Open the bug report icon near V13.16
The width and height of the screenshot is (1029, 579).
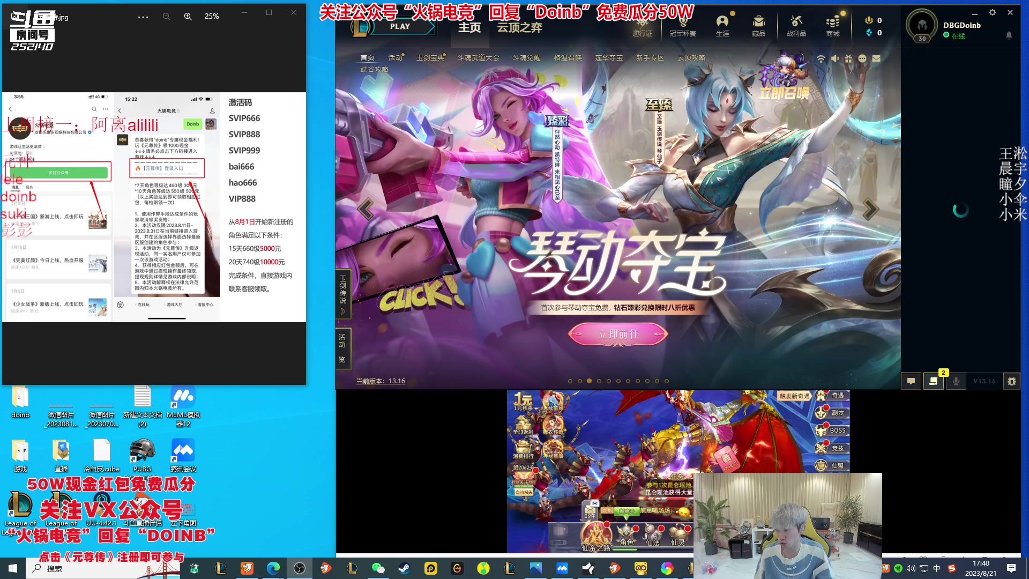tap(1011, 381)
